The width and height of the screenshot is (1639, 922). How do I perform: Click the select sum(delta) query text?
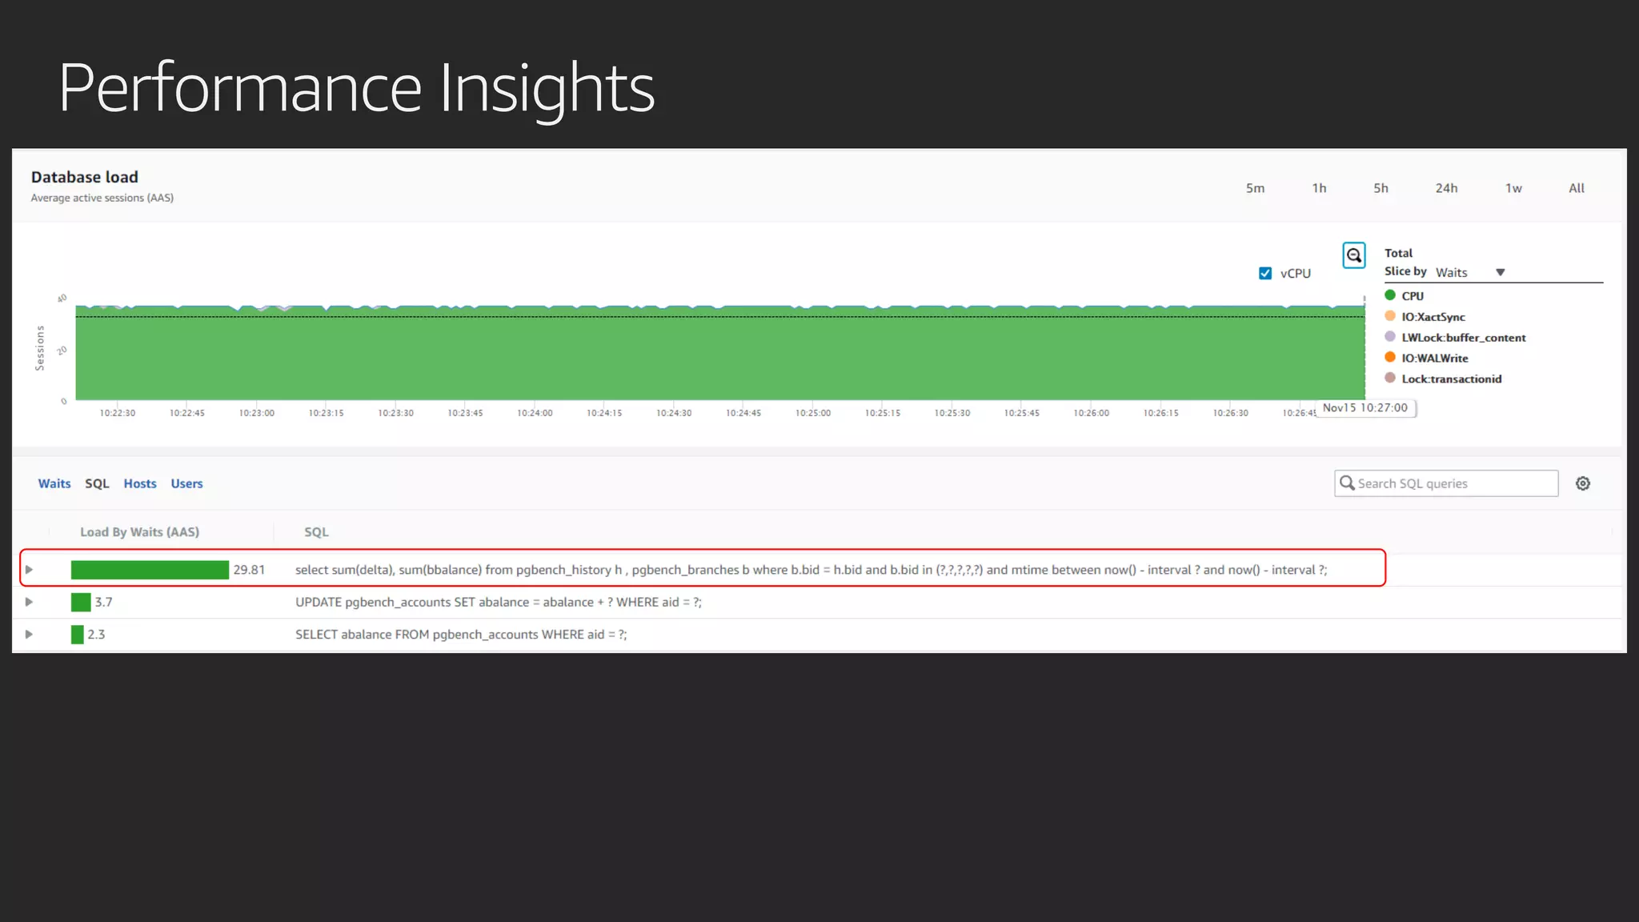(x=811, y=570)
